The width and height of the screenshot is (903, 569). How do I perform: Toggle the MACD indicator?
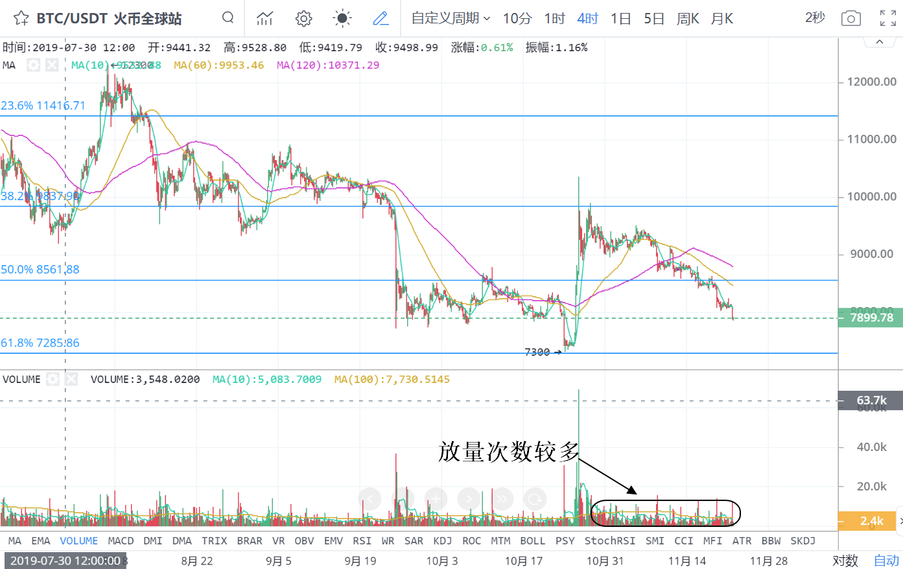pyautogui.click(x=121, y=540)
